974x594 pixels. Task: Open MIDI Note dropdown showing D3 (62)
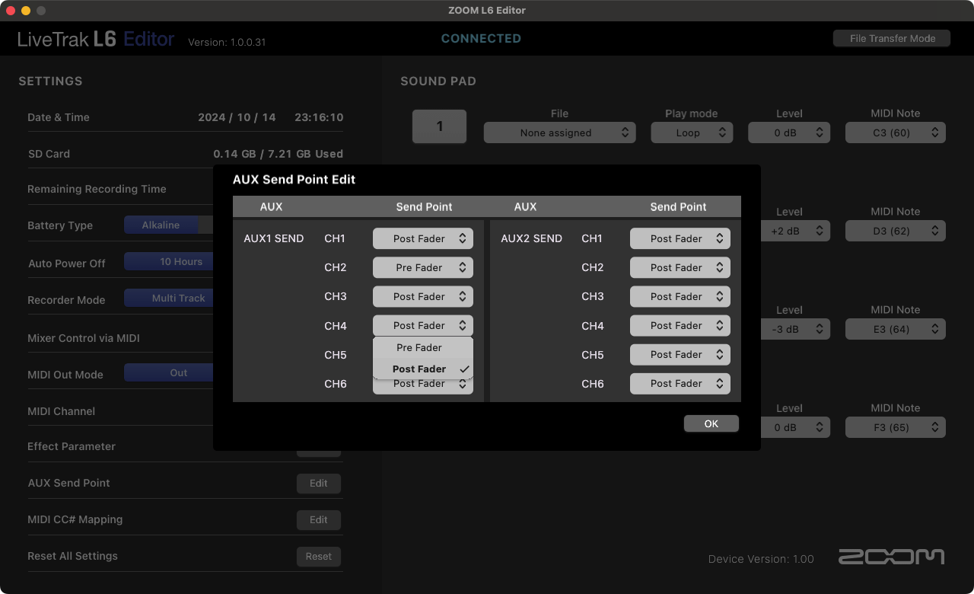tap(896, 231)
